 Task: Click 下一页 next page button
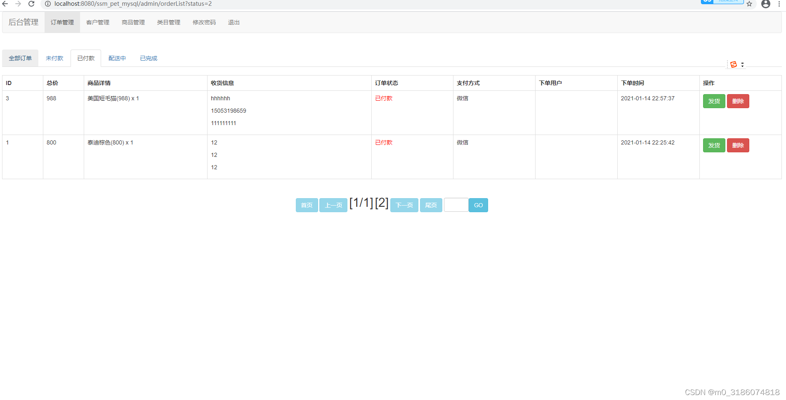coord(404,205)
